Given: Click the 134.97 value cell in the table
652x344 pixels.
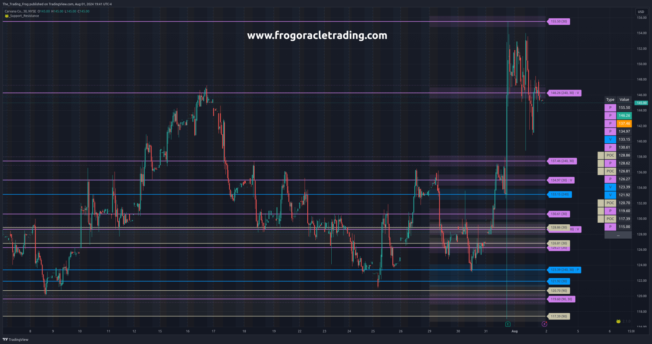Looking at the screenshot, I should [x=624, y=131].
